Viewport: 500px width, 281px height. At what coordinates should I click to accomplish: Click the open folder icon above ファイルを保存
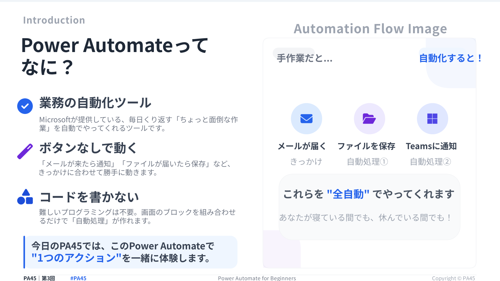click(x=369, y=119)
